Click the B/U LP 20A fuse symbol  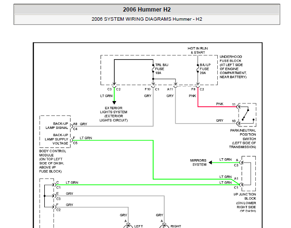click(198, 68)
